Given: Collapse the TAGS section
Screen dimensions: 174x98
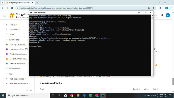Looking at the screenshot, I should coord(7,74).
